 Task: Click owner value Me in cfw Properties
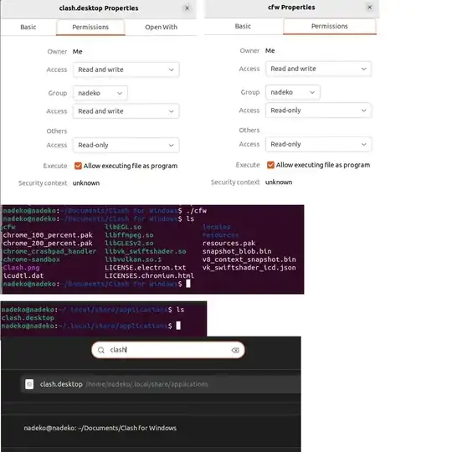click(270, 51)
